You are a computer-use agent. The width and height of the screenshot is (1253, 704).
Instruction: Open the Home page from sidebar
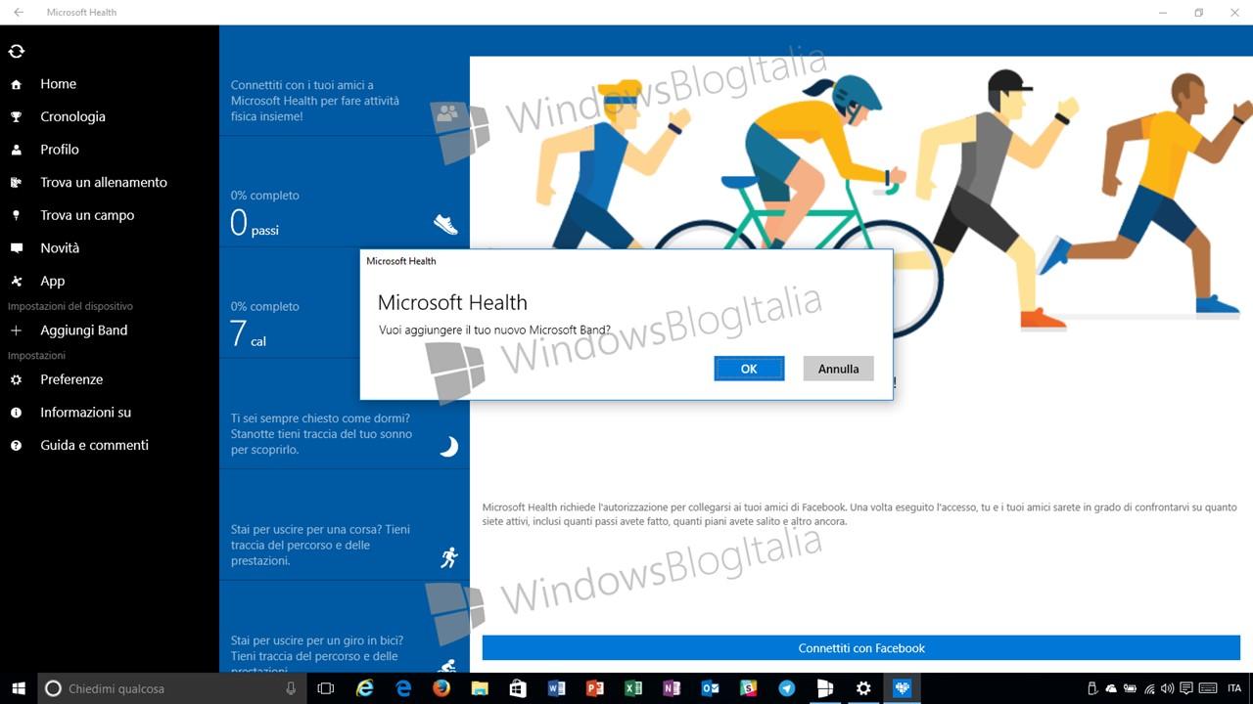[x=58, y=84]
